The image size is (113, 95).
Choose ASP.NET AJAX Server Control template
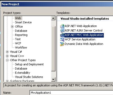click(x=84, y=30)
